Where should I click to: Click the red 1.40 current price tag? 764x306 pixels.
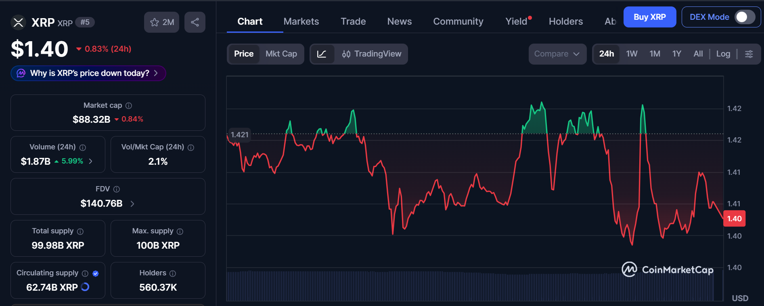pos(735,218)
